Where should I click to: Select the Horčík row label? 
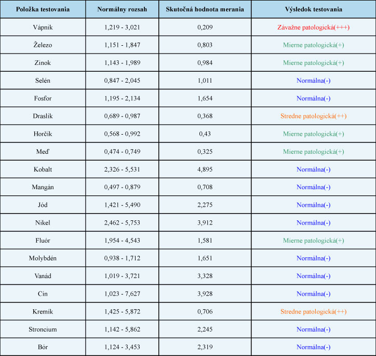click(x=43, y=134)
